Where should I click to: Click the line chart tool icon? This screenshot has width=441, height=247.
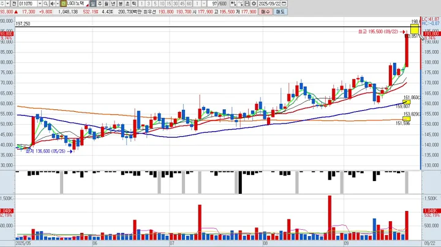(x=240, y=4)
